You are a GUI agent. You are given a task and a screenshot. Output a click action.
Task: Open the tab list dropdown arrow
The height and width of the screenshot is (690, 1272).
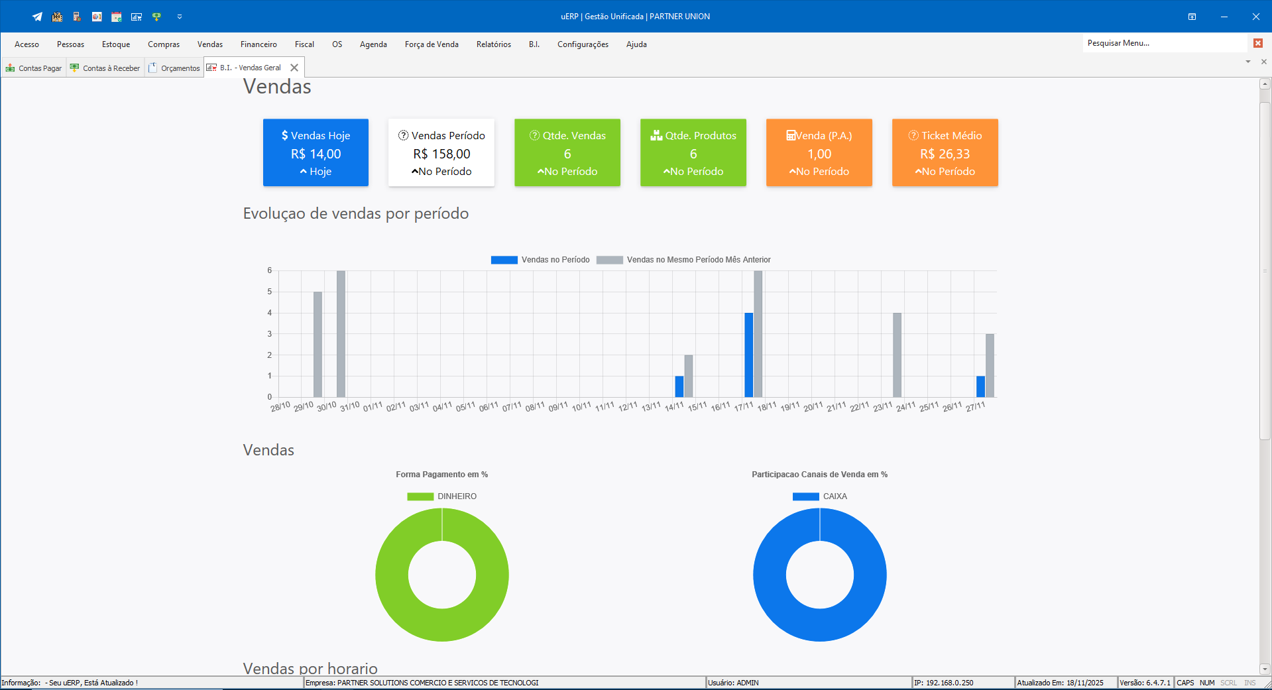pos(1248,62)
